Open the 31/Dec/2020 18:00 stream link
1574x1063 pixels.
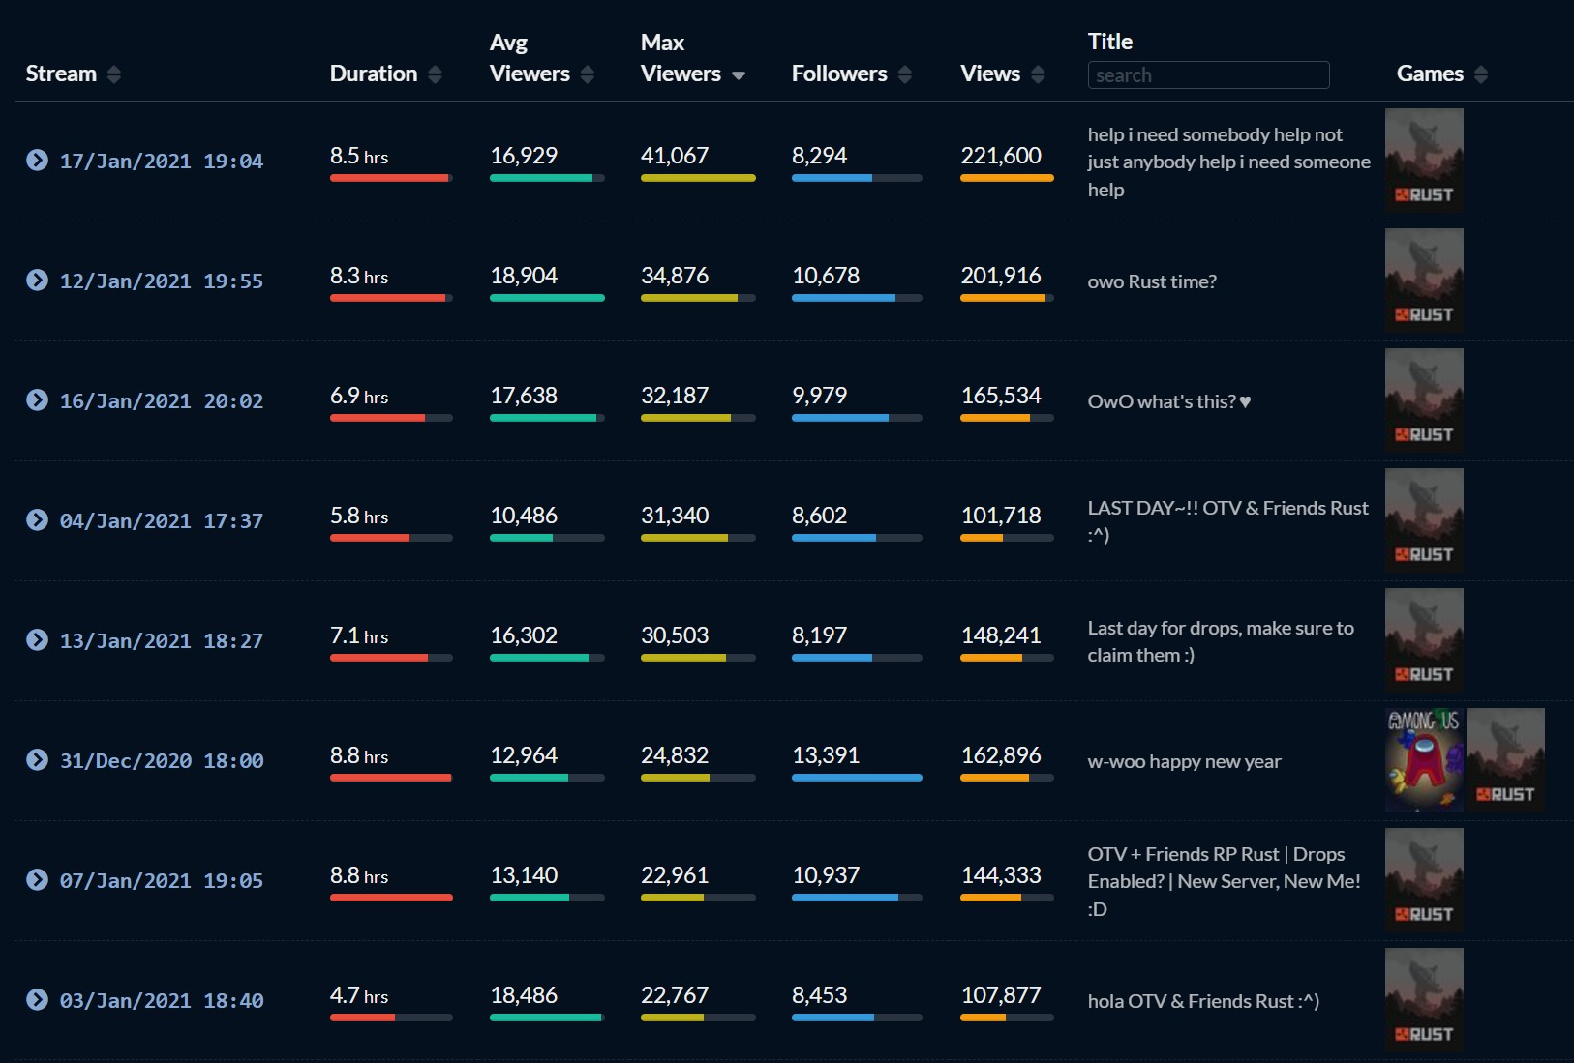(162, 761)
